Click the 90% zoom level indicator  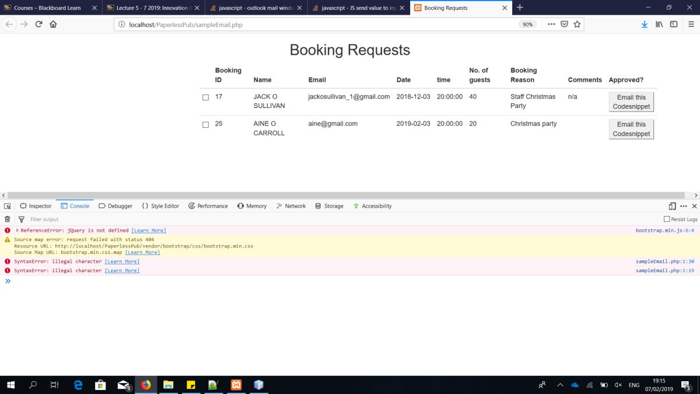point(527,25)
